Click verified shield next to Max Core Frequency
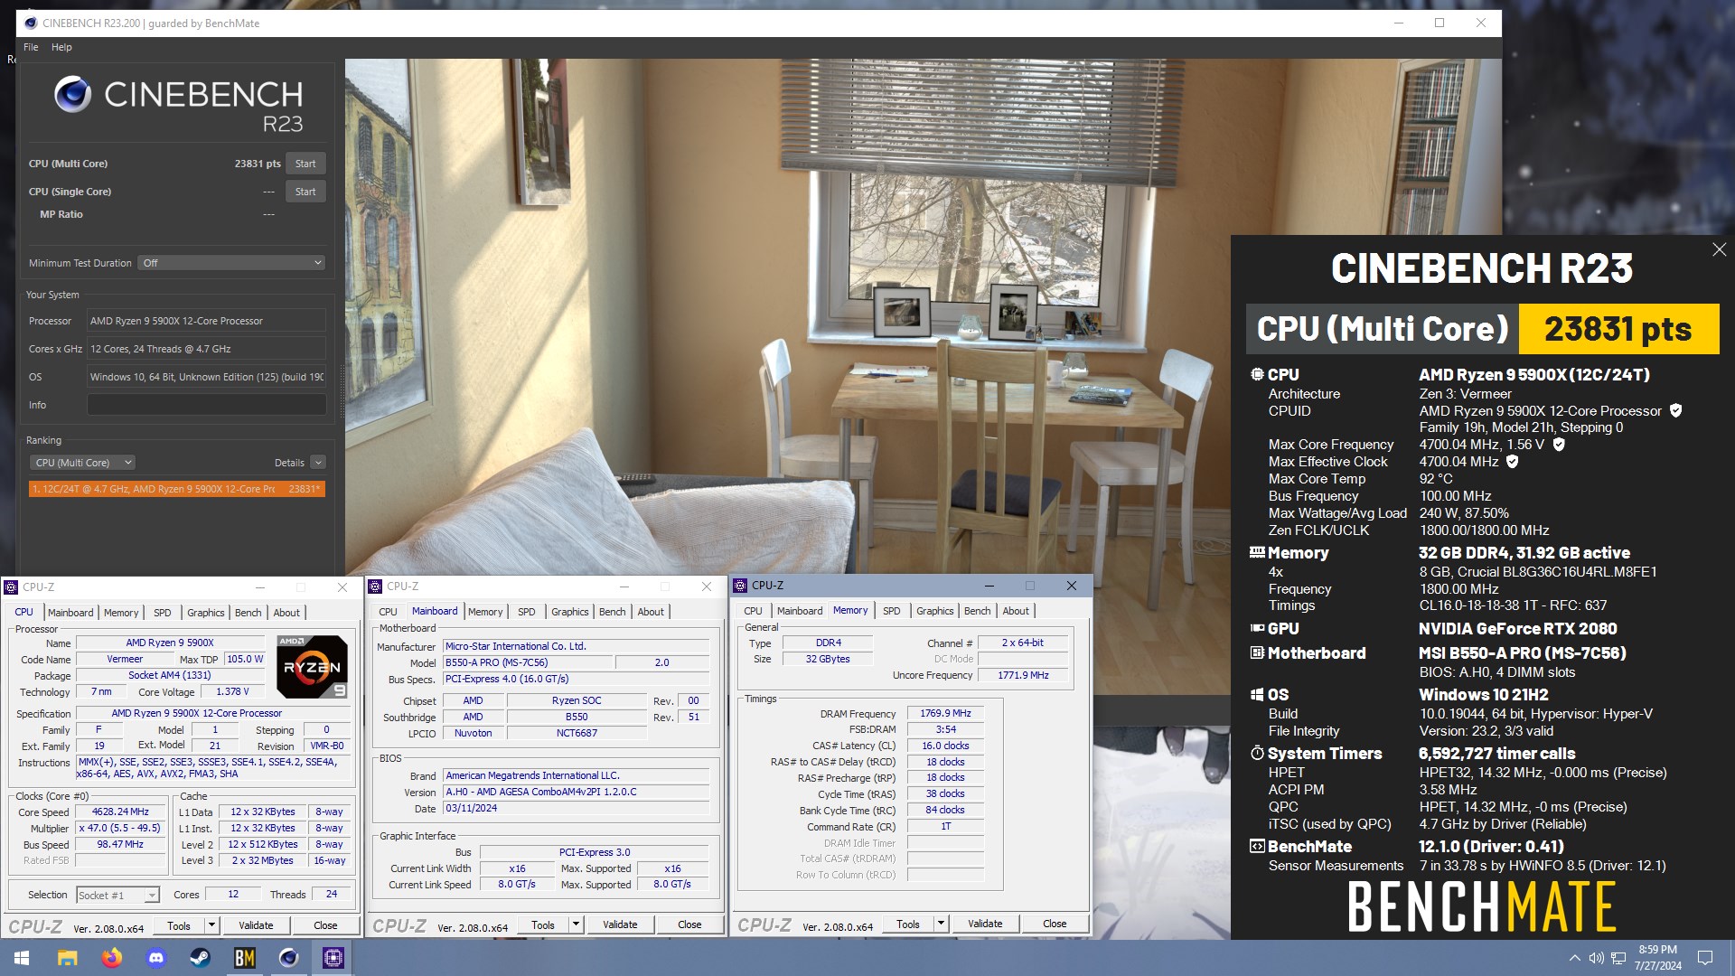1735x976 pixels. (x=1559, y=445)
